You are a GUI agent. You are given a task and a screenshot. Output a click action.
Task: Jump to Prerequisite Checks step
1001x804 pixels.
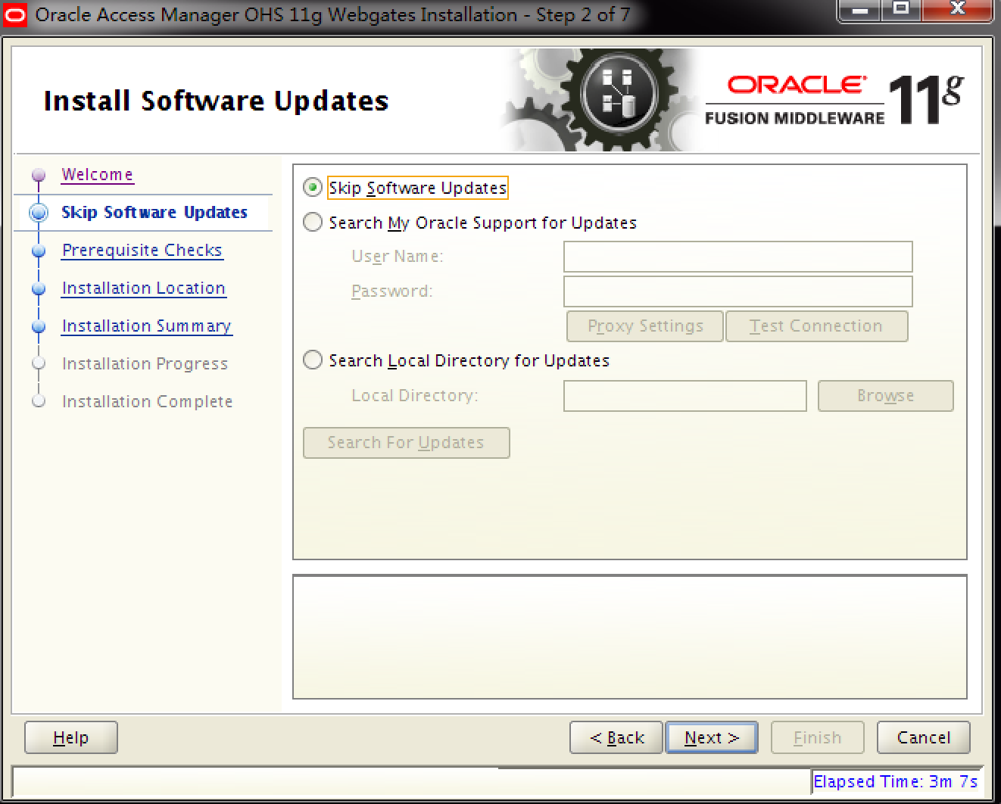pyautogui.click(x=142, y=251)
